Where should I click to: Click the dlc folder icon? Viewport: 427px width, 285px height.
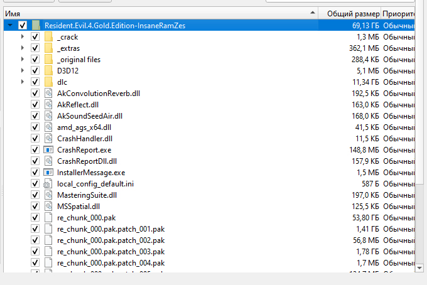click(x=48, y=82)
